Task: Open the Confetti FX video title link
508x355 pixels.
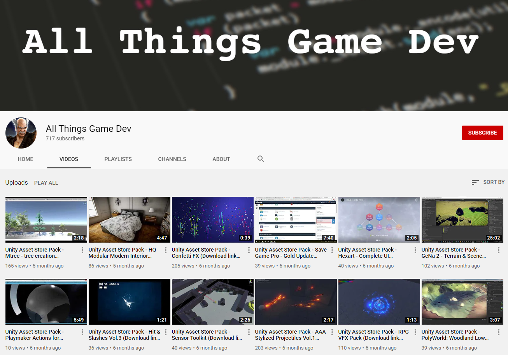Action: point(206,253)
